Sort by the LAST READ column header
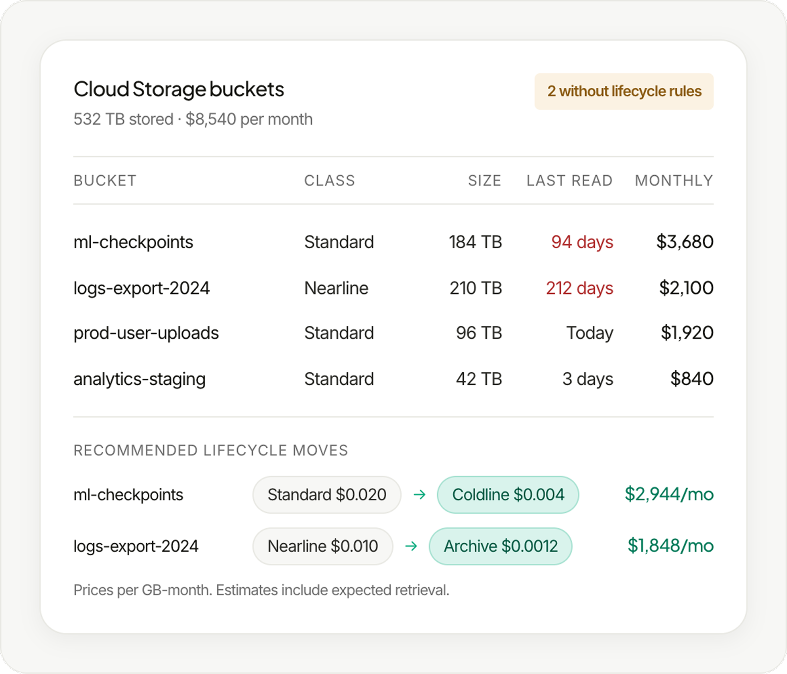Image resolution: width=787 pixels, height=674 pixels. tap(570, 181)
